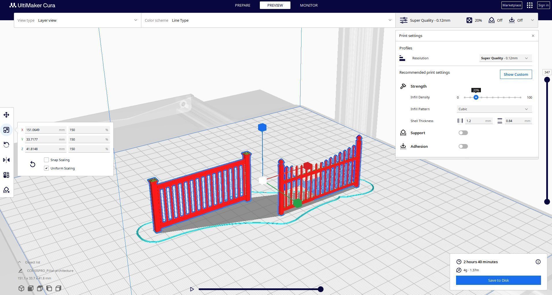
Task: Click the lower layer slider handle
Action: [547, 202]
